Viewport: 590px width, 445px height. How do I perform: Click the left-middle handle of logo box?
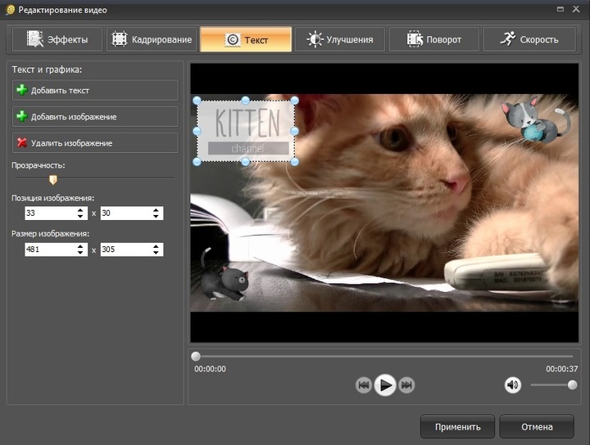[197, 131]
